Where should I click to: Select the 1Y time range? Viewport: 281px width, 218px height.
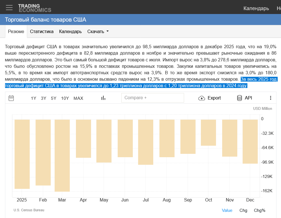(x=34, y=98)
